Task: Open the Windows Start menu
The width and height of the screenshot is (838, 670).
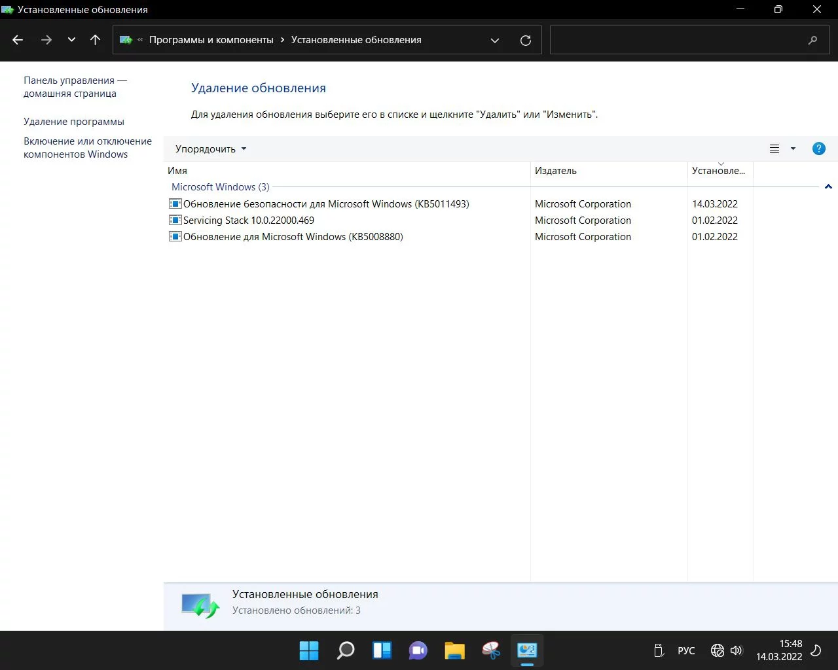Action: pyautogui.click(x=309, y=650)
